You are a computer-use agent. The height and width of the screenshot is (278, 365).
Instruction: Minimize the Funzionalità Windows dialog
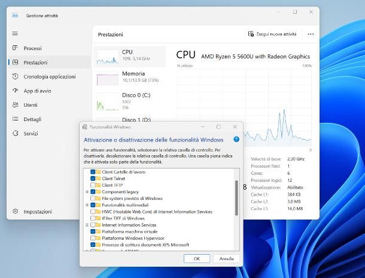(203, 126)
